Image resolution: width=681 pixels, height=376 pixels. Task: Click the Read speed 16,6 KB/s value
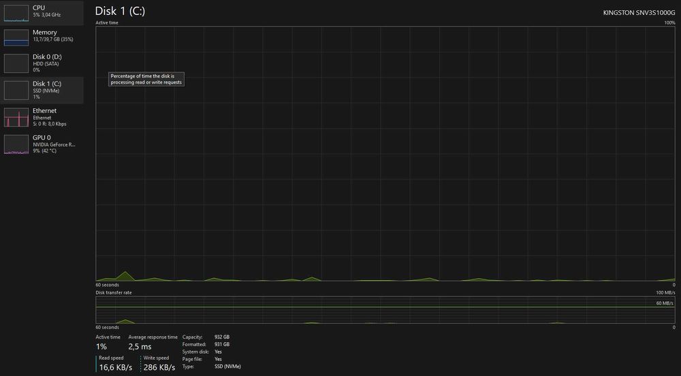pyautogui.click(x=116, y=367)
